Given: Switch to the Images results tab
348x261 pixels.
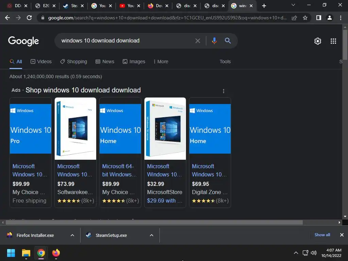Looking at the screenshot, I should tap(134, 62).
